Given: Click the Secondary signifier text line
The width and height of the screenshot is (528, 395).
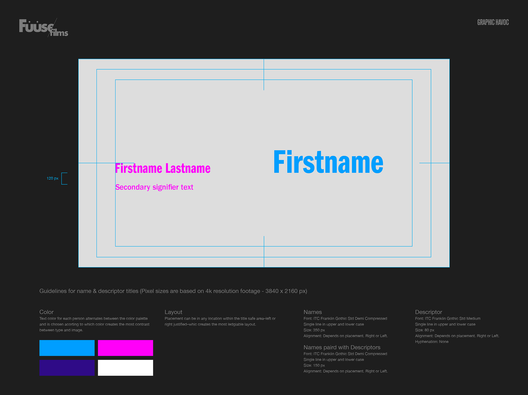Looking at the screenshot, I should click(x=154, y=187).
